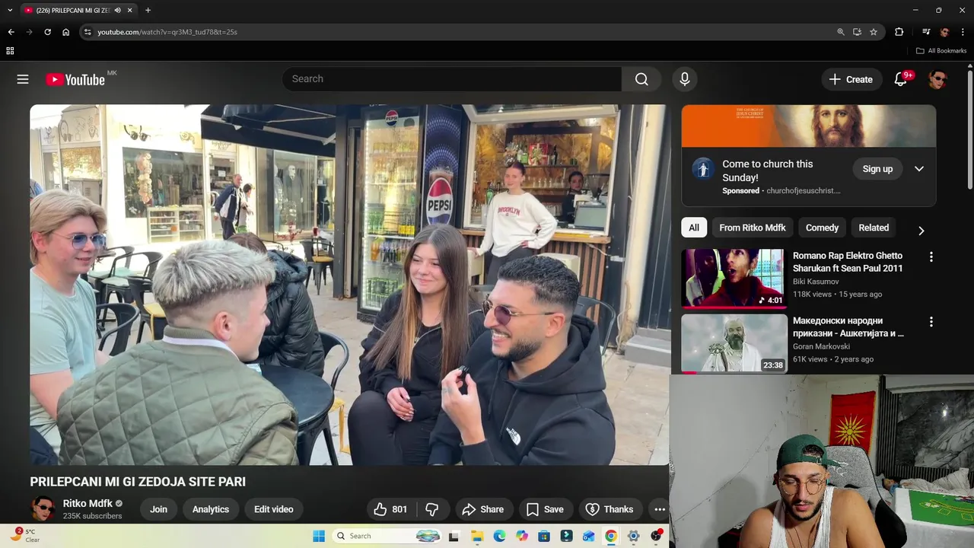Click the zoom icon in address bar
The height and width of the screenshot is (548, 974).
tap(840, 32)
